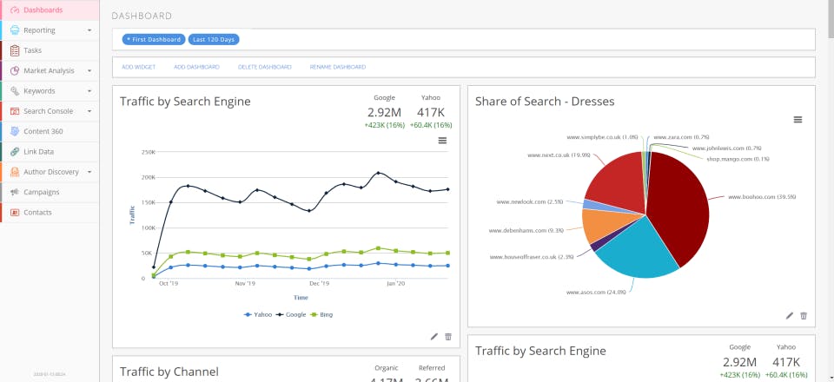
Task: Open the Tasks clipboard icon in sidebar
Action: click(x=15, y=50)
